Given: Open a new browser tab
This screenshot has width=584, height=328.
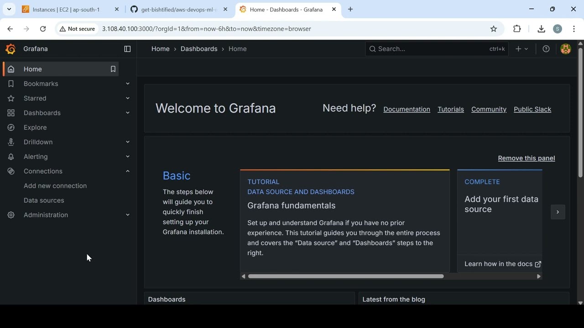Looking at the screenshot, I should (x=350, y=9).
